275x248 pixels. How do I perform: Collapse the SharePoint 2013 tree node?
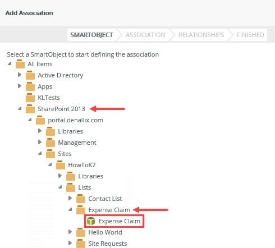pos(20,108)
